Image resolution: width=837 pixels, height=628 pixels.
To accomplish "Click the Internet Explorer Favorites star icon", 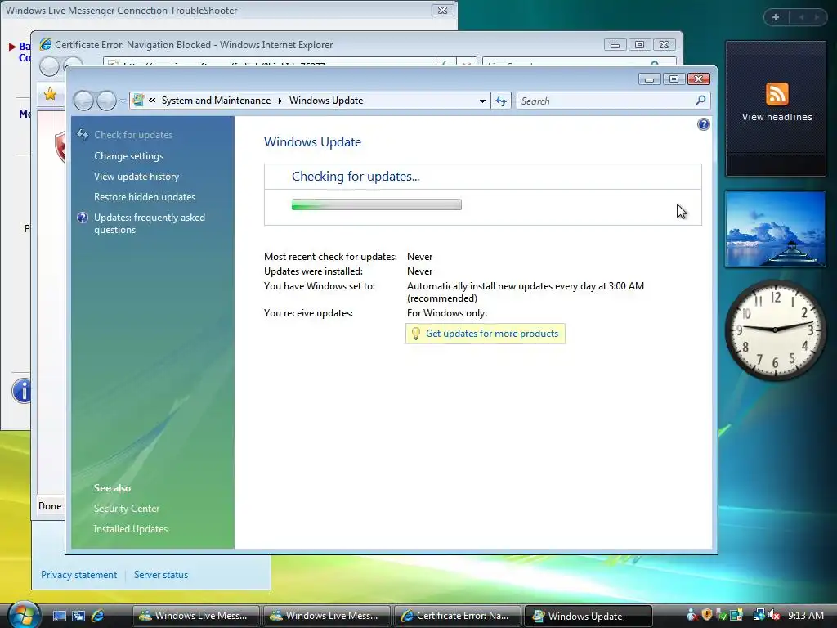I will click(x=50, y=94).
